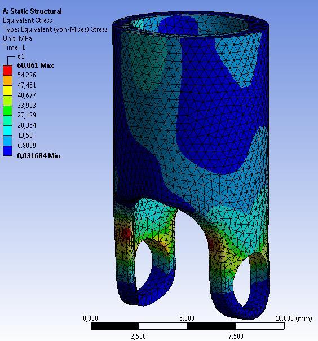Click 'Type: Equivalent (von-Mises) Stress' text

click(55, 29)
